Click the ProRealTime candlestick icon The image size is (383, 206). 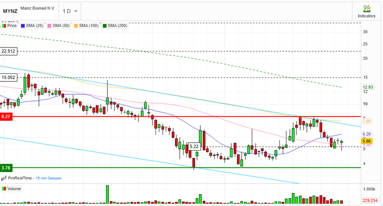(4, 178)
